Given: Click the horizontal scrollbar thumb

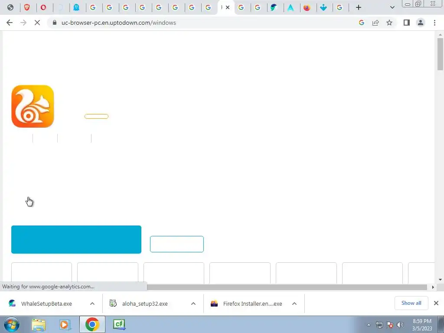Looking at the screenshot, I should pos(287,287).
